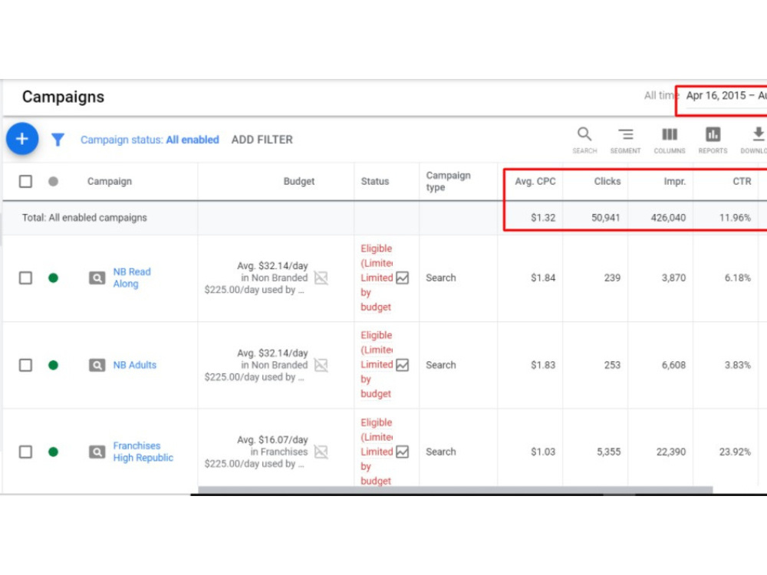
Task: Click the shared budget icon in NB Read Along row
Action: tap(321, 278)
